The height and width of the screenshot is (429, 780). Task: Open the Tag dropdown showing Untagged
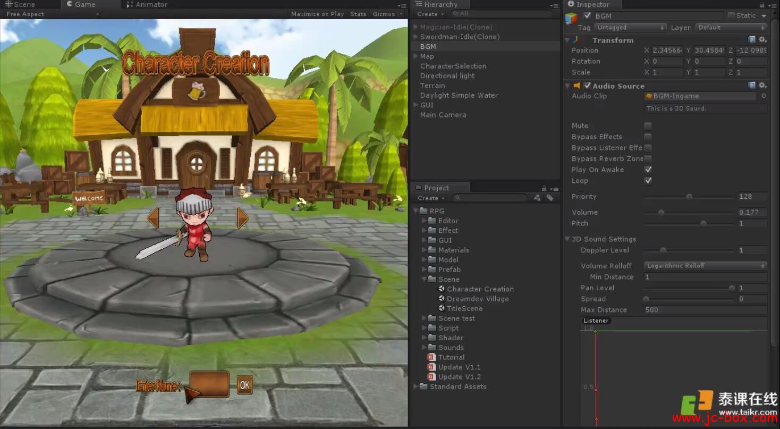[x=630, y=28]
